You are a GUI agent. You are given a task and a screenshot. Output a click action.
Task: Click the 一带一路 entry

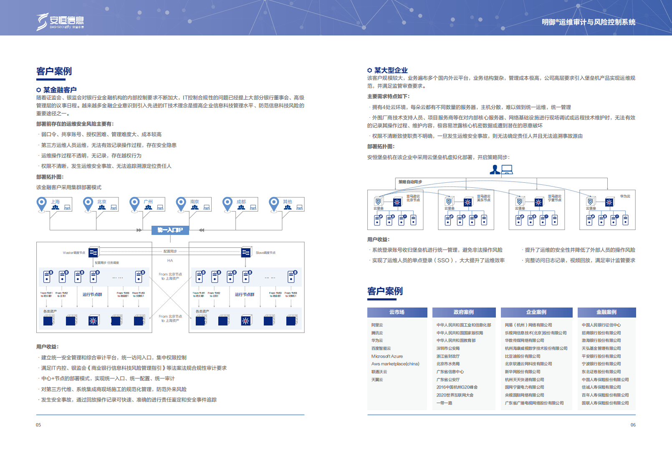(444, 403)
